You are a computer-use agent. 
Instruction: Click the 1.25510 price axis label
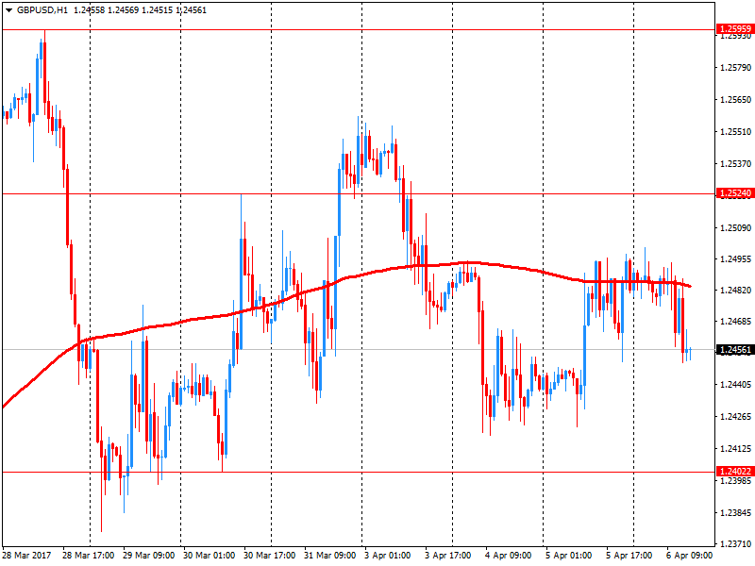point(735,131)
